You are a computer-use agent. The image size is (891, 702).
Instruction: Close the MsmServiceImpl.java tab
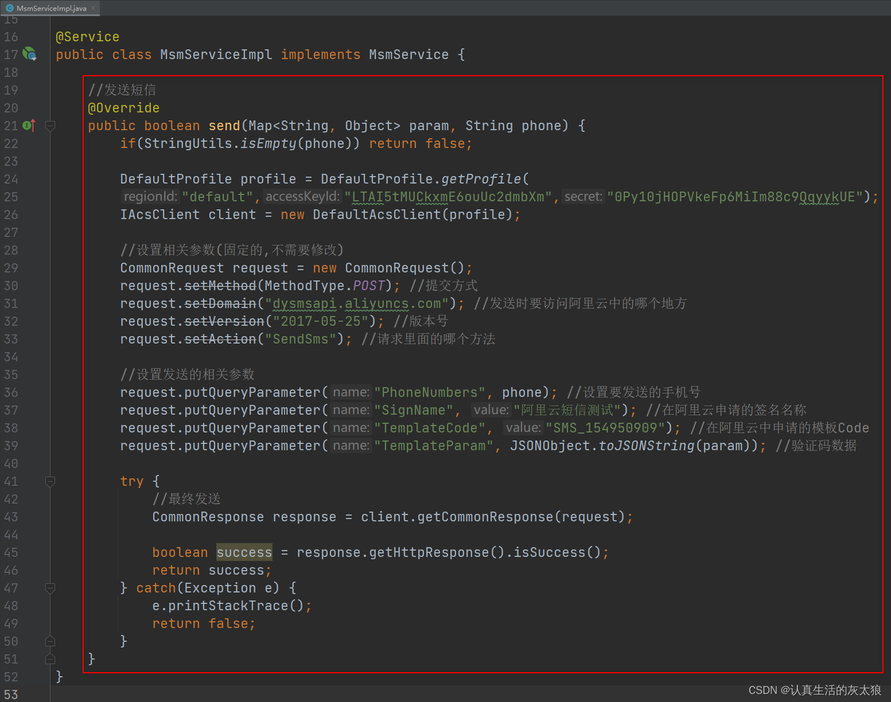point(93,8)
